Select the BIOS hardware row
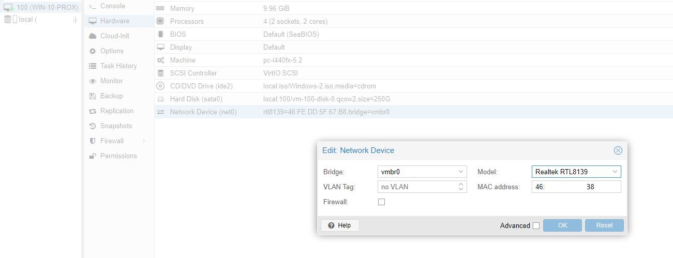Image resolution: width=673 pixels, height=258 pixels. 413,34
